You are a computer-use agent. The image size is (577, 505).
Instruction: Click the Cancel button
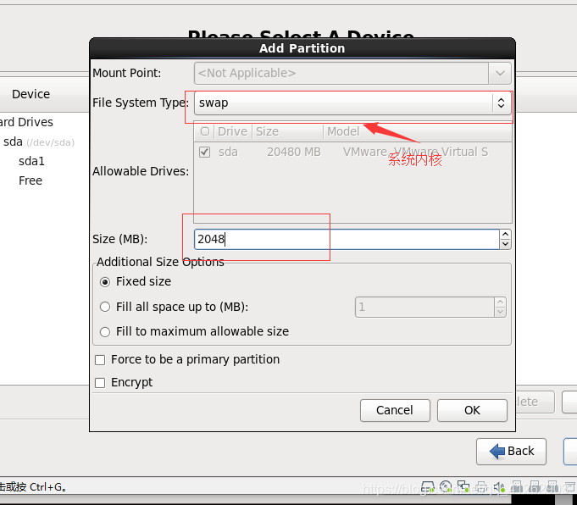(395, 410)
